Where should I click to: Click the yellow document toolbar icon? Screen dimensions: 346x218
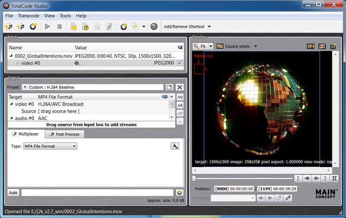74,26
